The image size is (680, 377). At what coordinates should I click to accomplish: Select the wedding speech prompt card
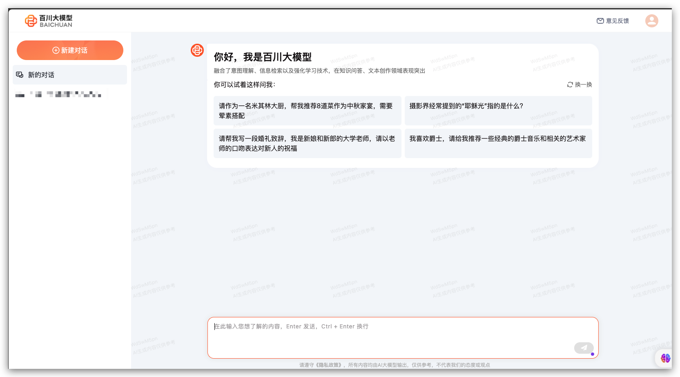pyautogui.click(x=308, y=143)
